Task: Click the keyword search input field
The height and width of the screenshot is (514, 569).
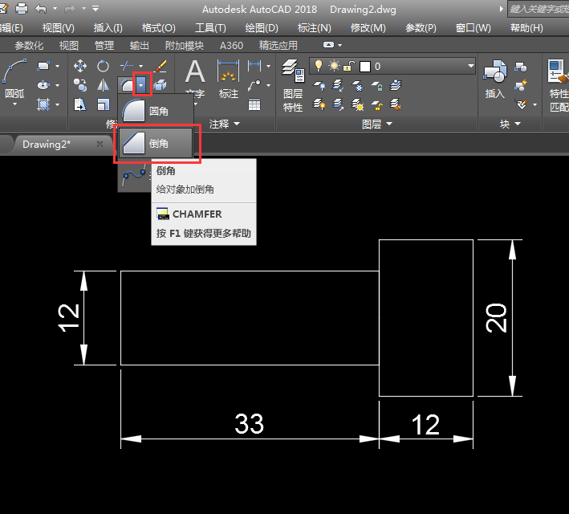Action: 536,9
